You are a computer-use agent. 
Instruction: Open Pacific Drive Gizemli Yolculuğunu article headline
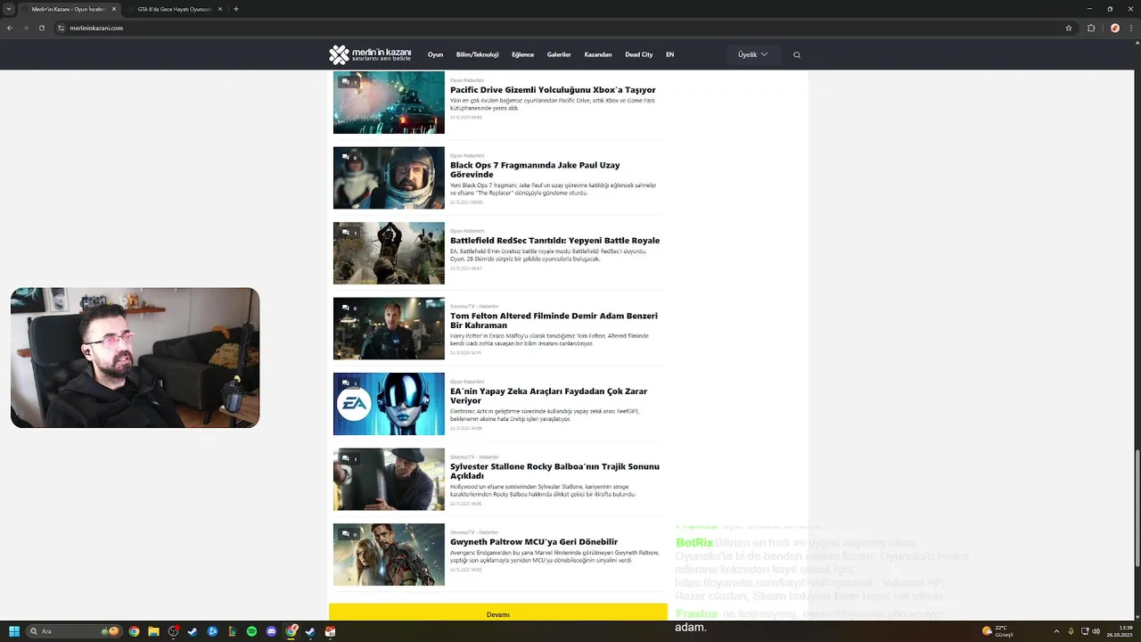point(553,90)
